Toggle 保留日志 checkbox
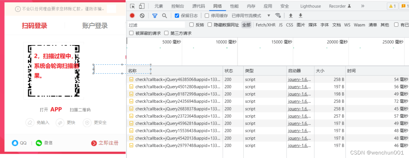 tap(177, 16)
